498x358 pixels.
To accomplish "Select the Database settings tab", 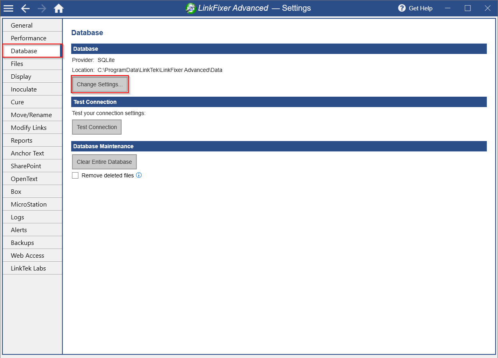I will 32,51.
